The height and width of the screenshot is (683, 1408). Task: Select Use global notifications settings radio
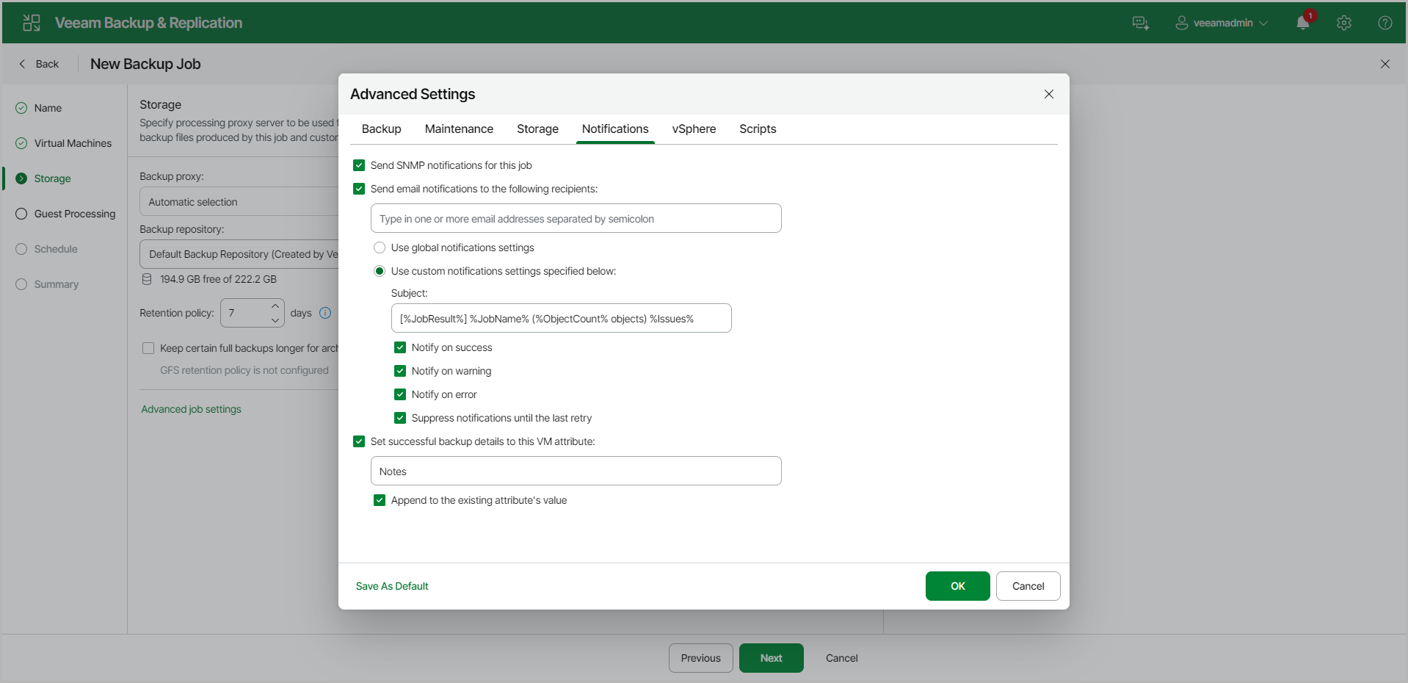[380, 247]
